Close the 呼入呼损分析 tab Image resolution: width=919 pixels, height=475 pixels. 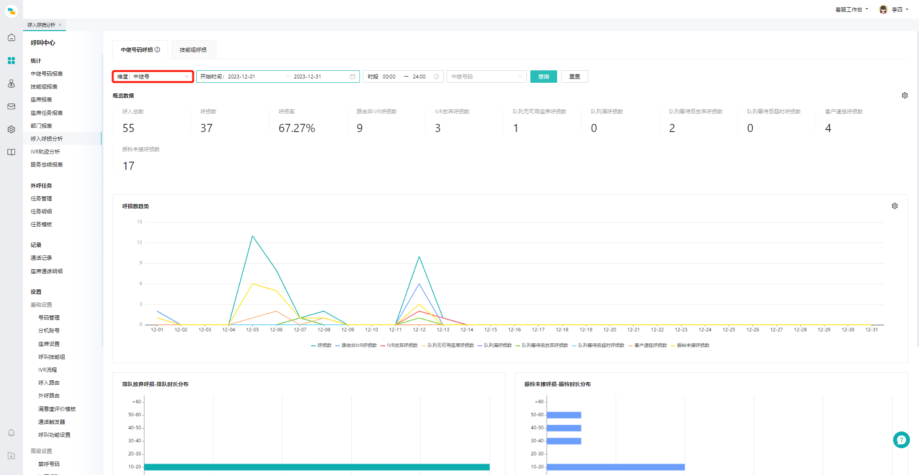point(60,25)
